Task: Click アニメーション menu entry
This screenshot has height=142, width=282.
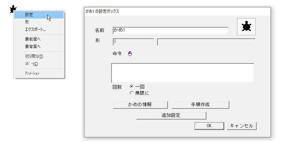Action: click(39, 73)
